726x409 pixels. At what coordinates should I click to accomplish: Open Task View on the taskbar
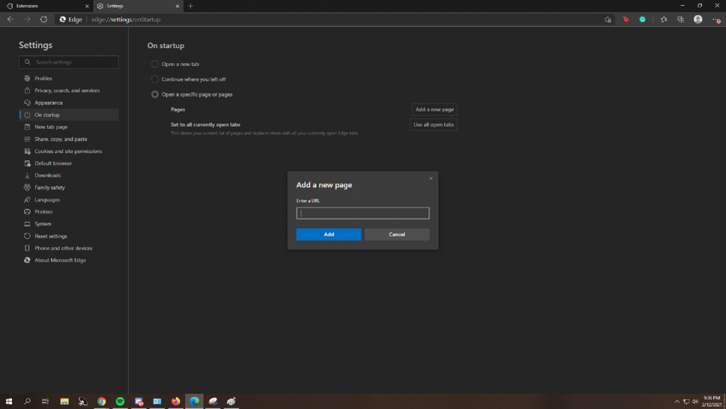tap(45, 401)
